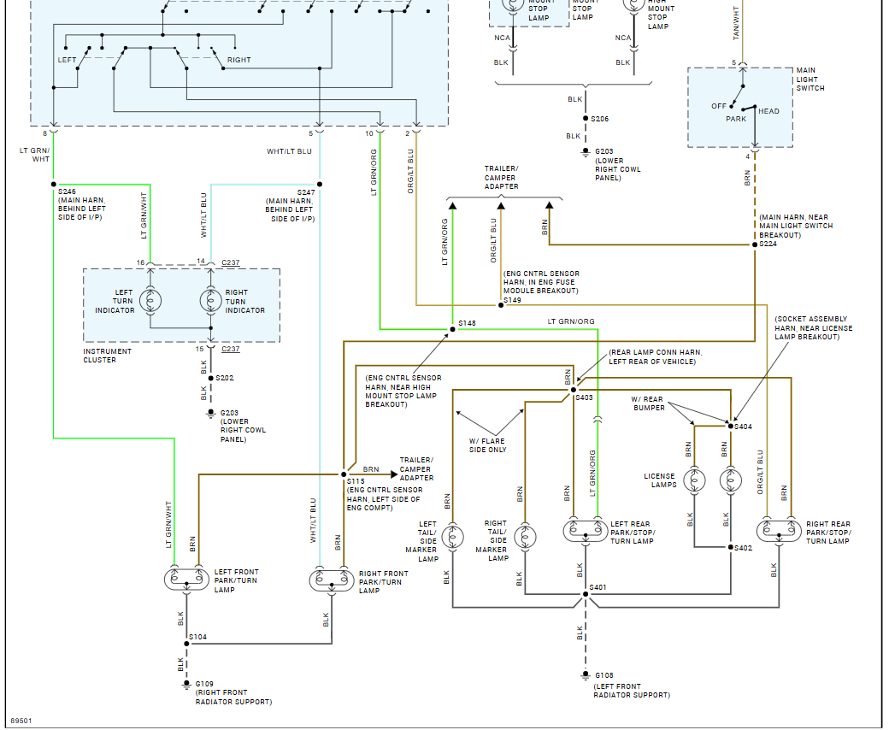The image size is (889, 730).
Task: Click the G203 ground symbol under S206
Action: click(586, 152)
